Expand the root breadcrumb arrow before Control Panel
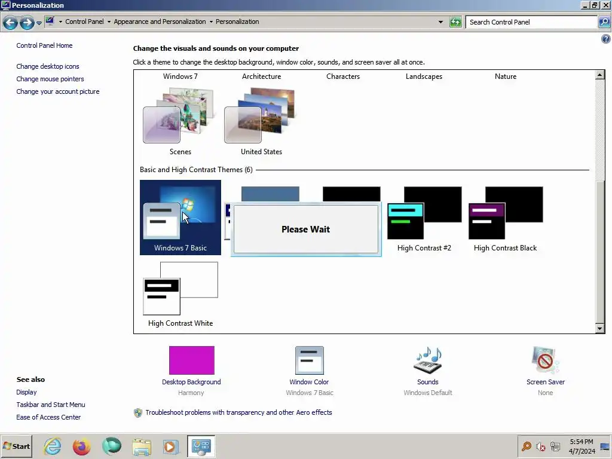The height and width of the screenshot is (459, 612). 60,22
